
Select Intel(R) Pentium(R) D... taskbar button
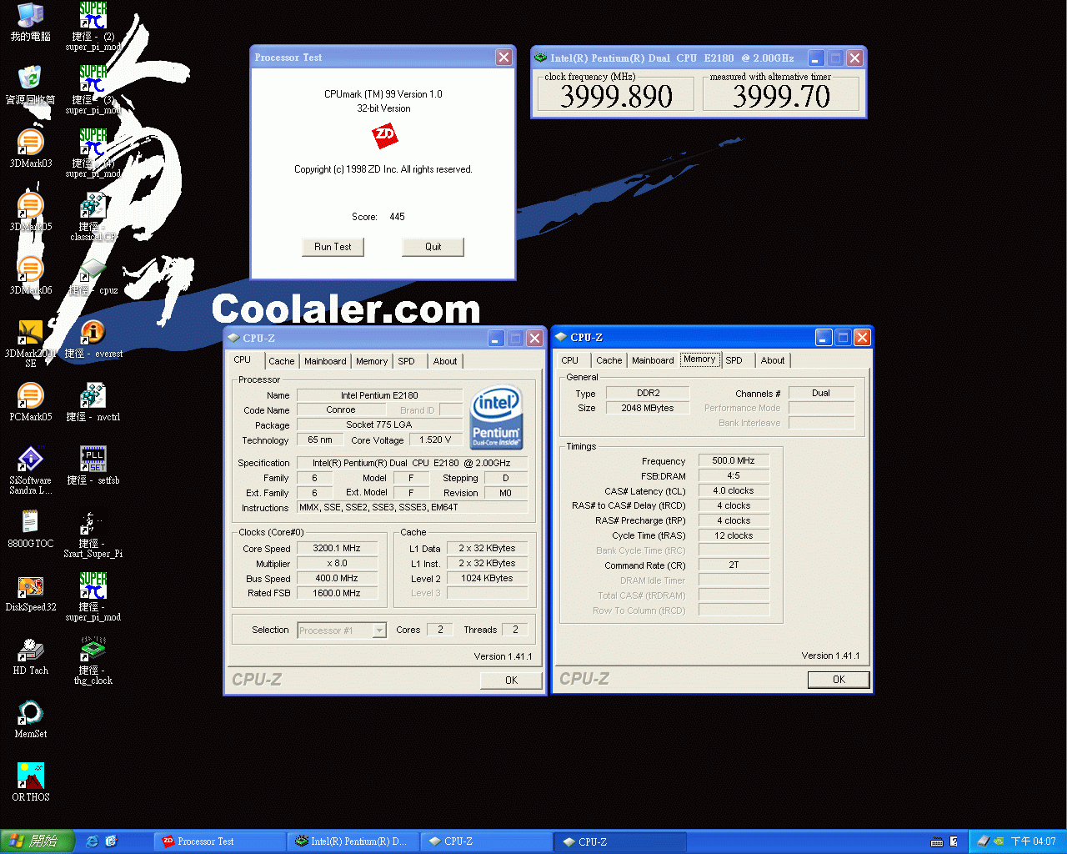pyautogui.click(x=353, y=841)
